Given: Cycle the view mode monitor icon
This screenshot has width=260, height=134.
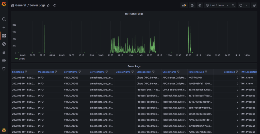Looking at the screenshot, I should point(254,5).
